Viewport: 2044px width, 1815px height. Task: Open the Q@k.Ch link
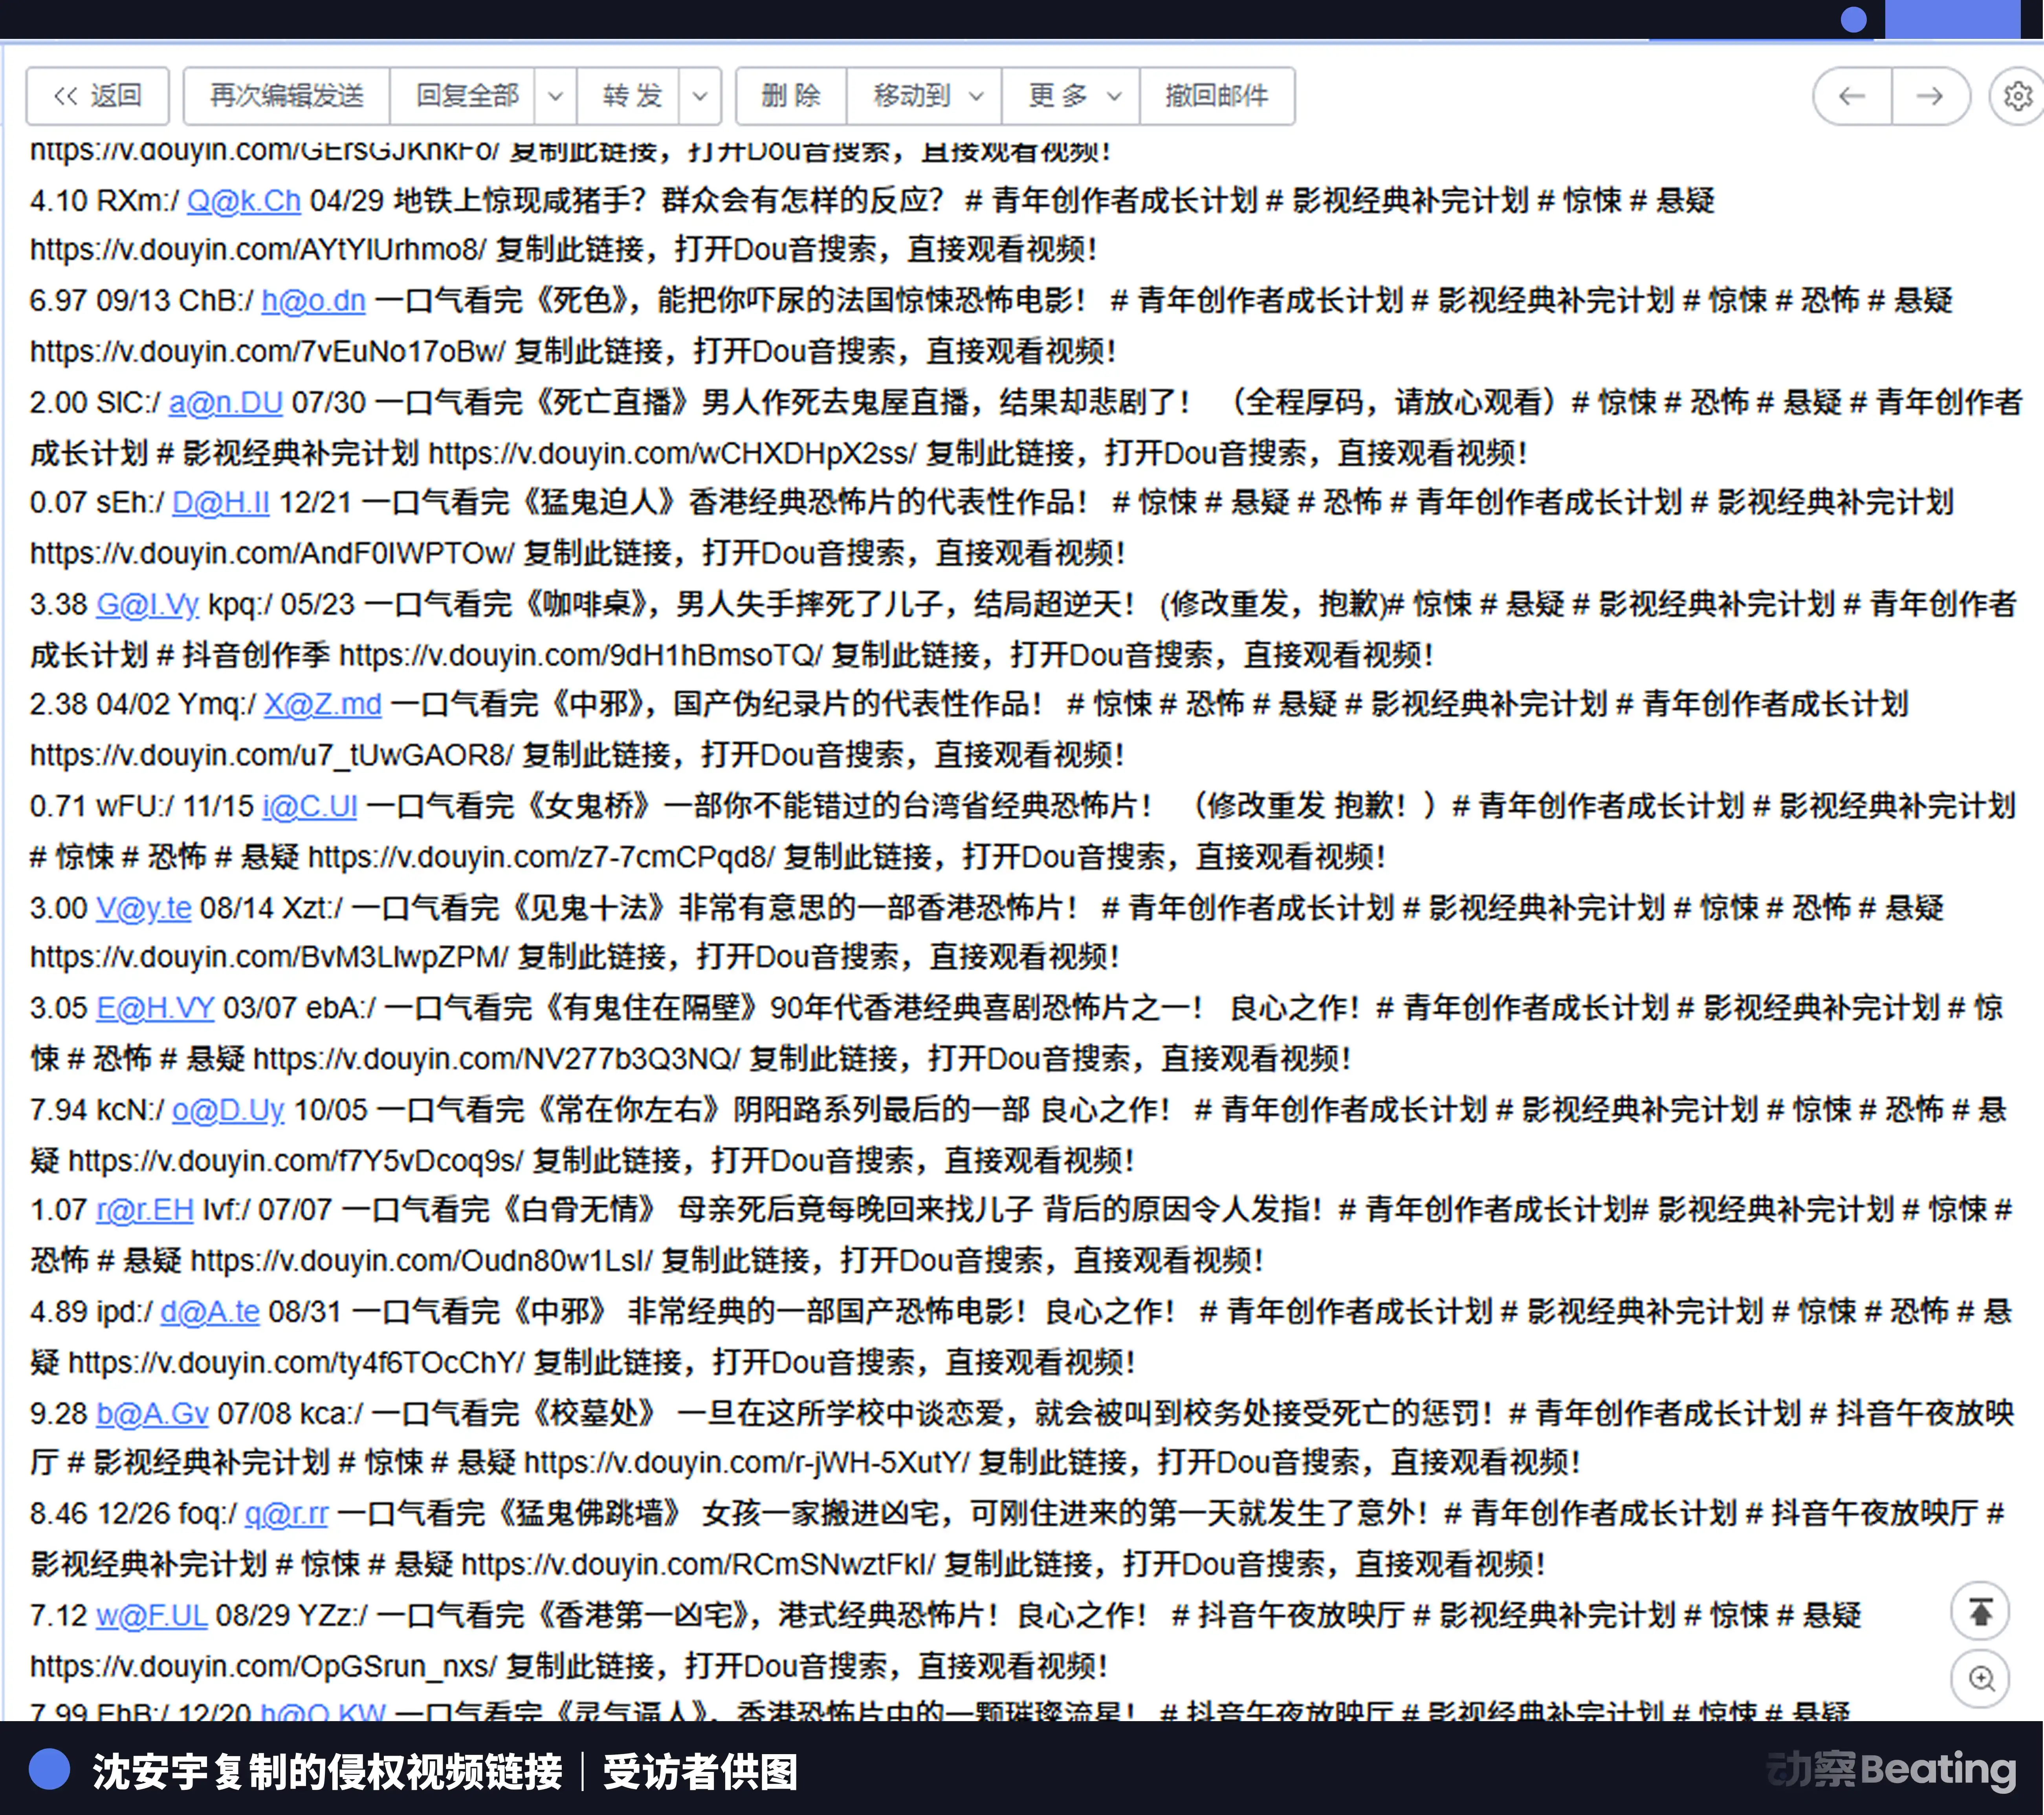(244, 201)
